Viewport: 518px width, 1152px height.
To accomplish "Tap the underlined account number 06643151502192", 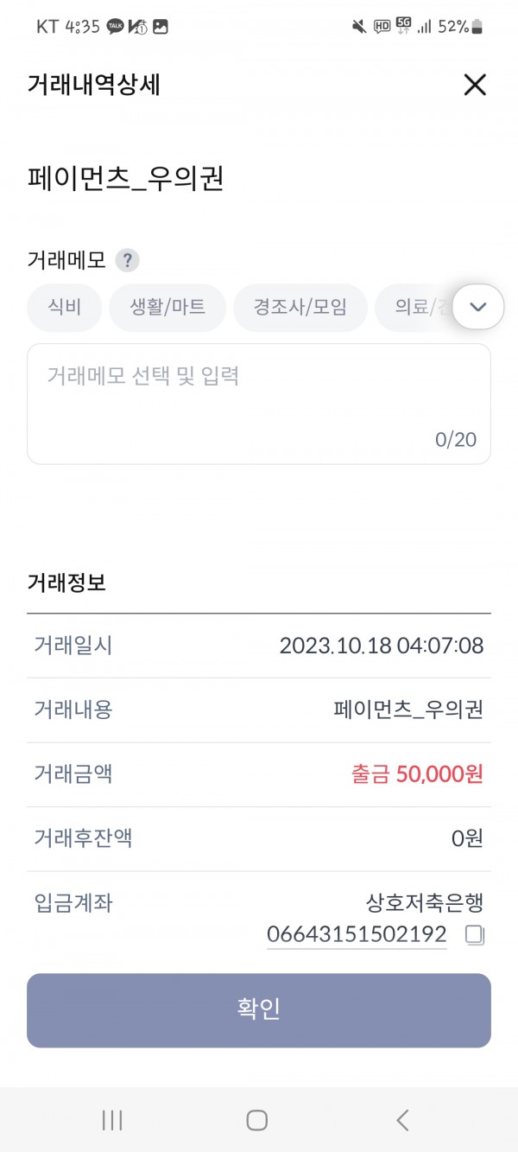I will [357, 934].
